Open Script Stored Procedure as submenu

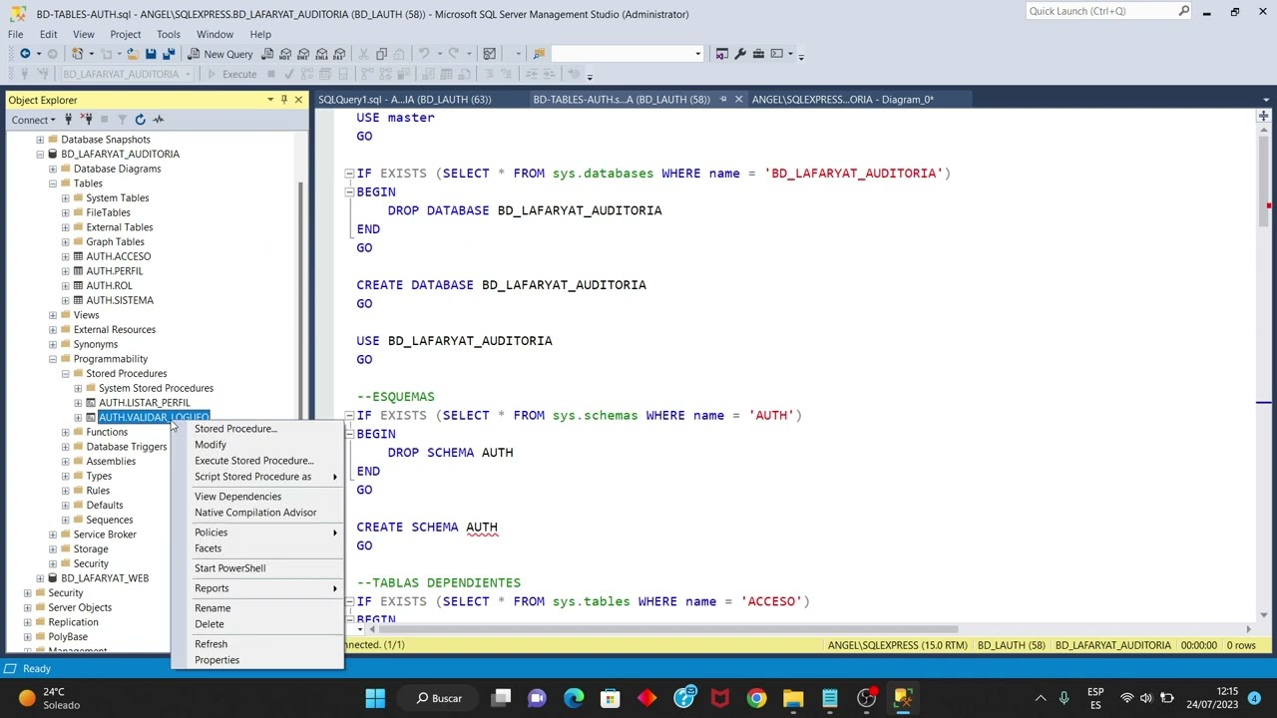253,477
